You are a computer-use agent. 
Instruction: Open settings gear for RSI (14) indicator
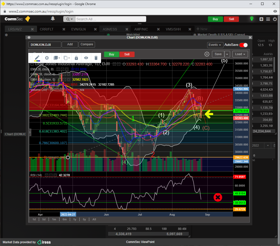(51, 175)
